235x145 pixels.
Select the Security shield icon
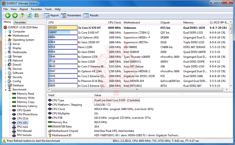10,77
